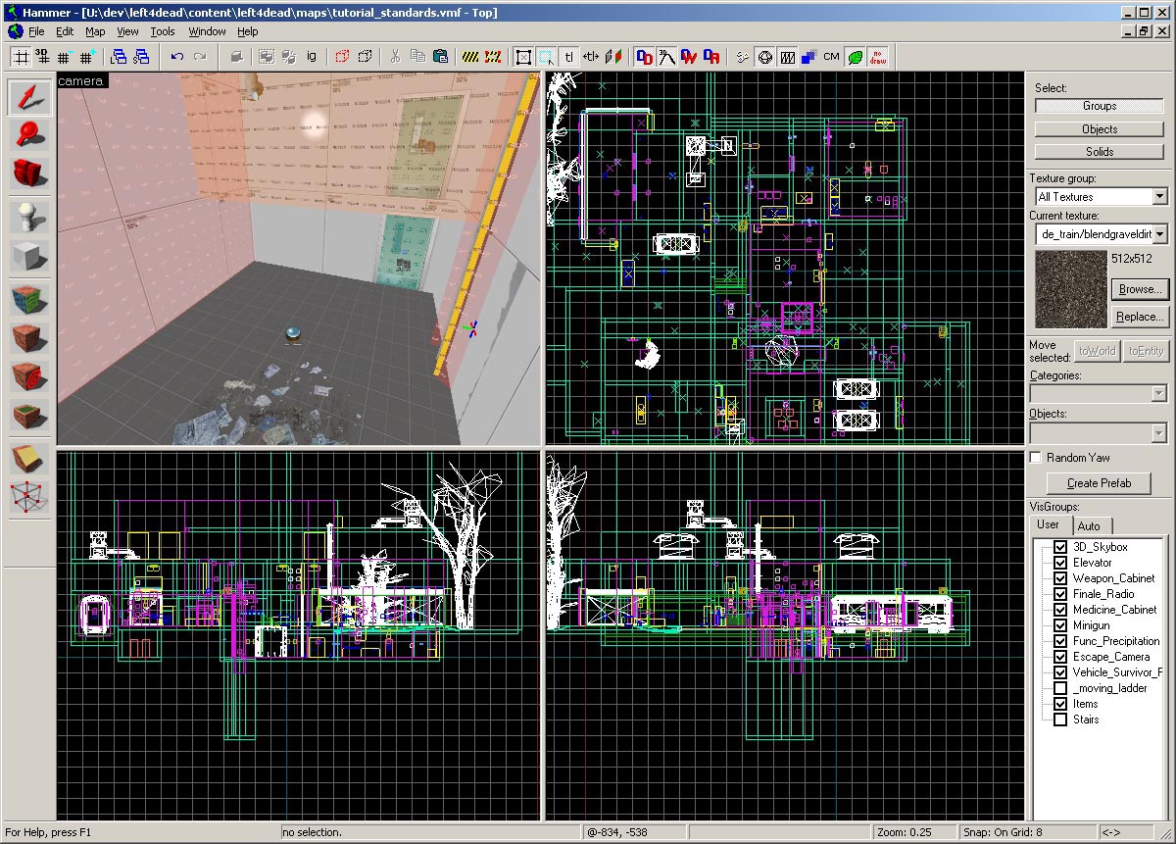Expand the Current texture dropdown

click(x=1159, y=234)
